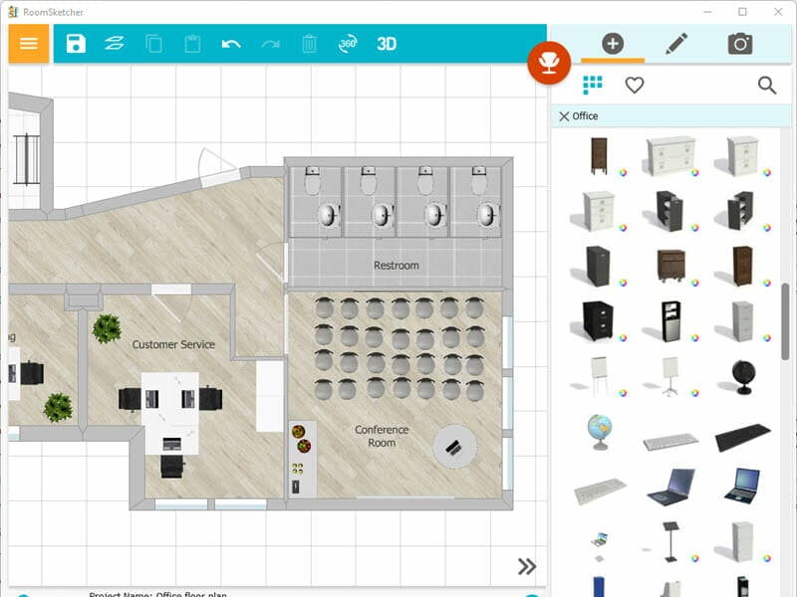Expand the canvas with the double-arrow control
797x597 pixels.
click(x=528, y=565)
